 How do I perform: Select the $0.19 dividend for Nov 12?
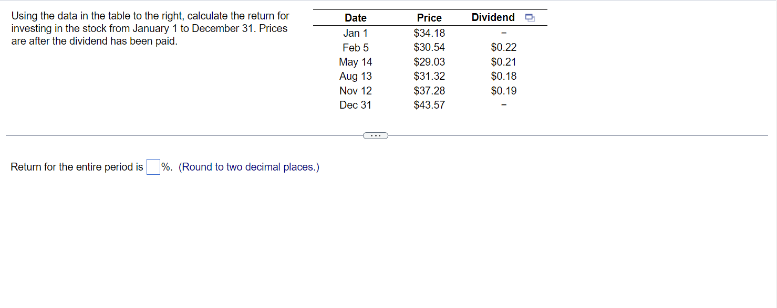point(504,90)
